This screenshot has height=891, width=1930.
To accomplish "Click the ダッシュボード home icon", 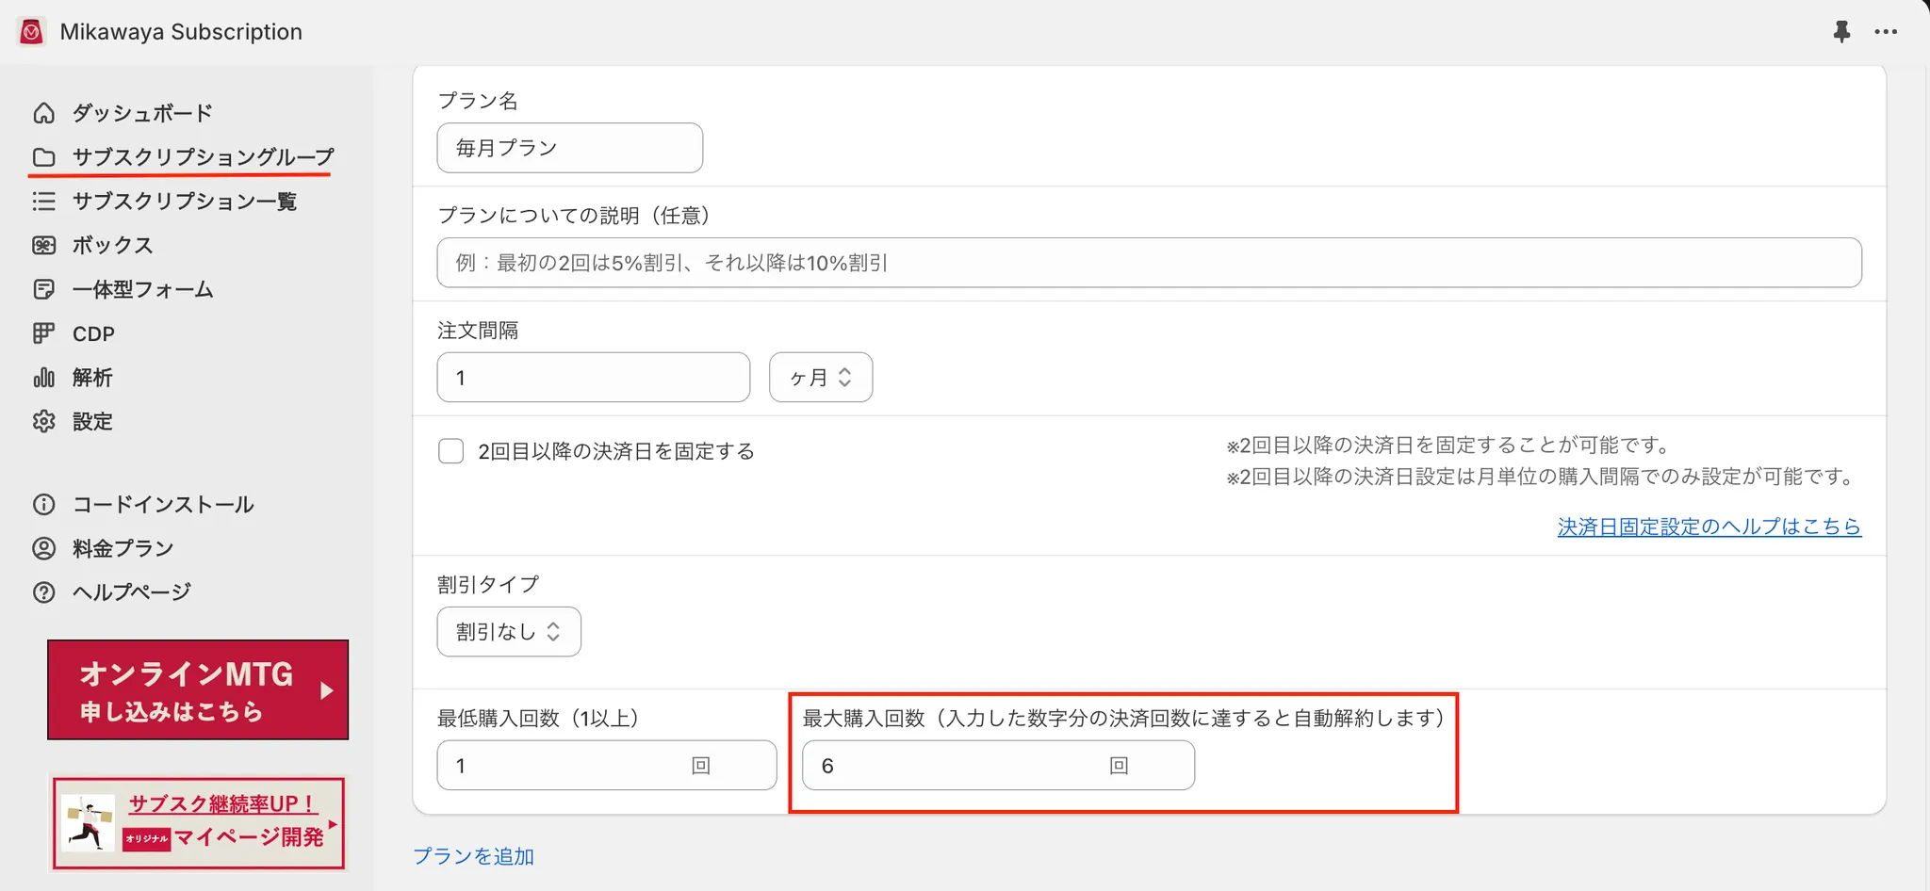I will click(x=43, y=113).
